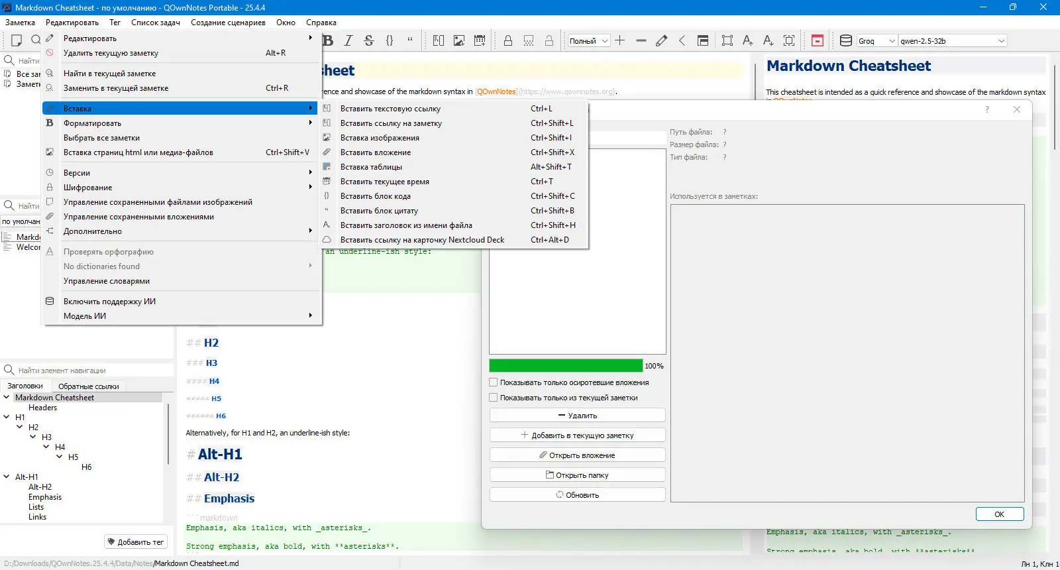
Task: Open the 'Полный' workspace dropdown
Action: coord(588,41)
